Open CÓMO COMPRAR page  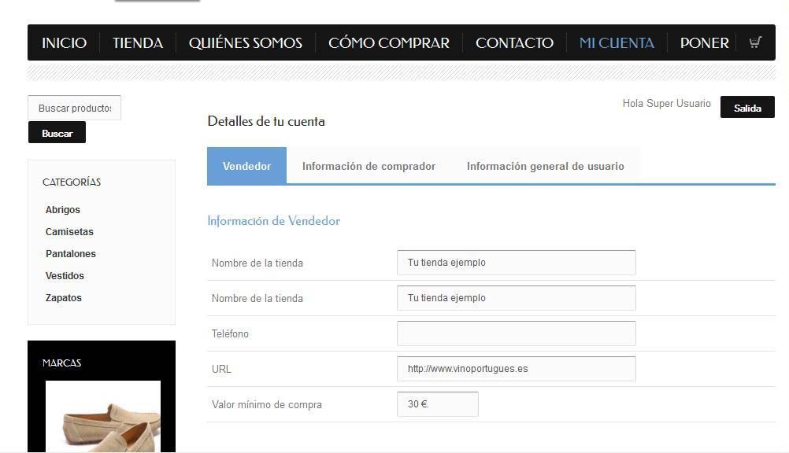[x=388, y=42]
